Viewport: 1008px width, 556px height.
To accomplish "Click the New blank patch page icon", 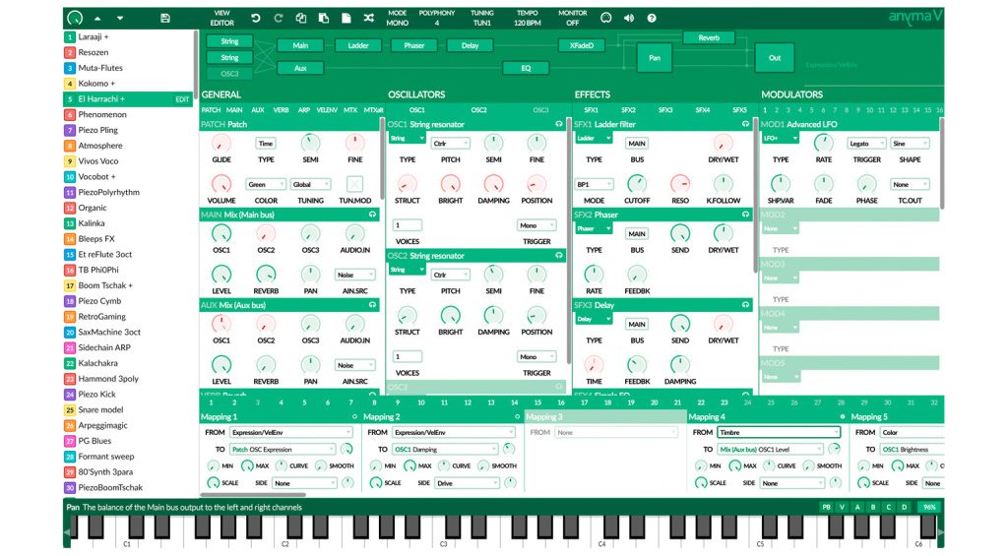I will (x=346, y=18).
